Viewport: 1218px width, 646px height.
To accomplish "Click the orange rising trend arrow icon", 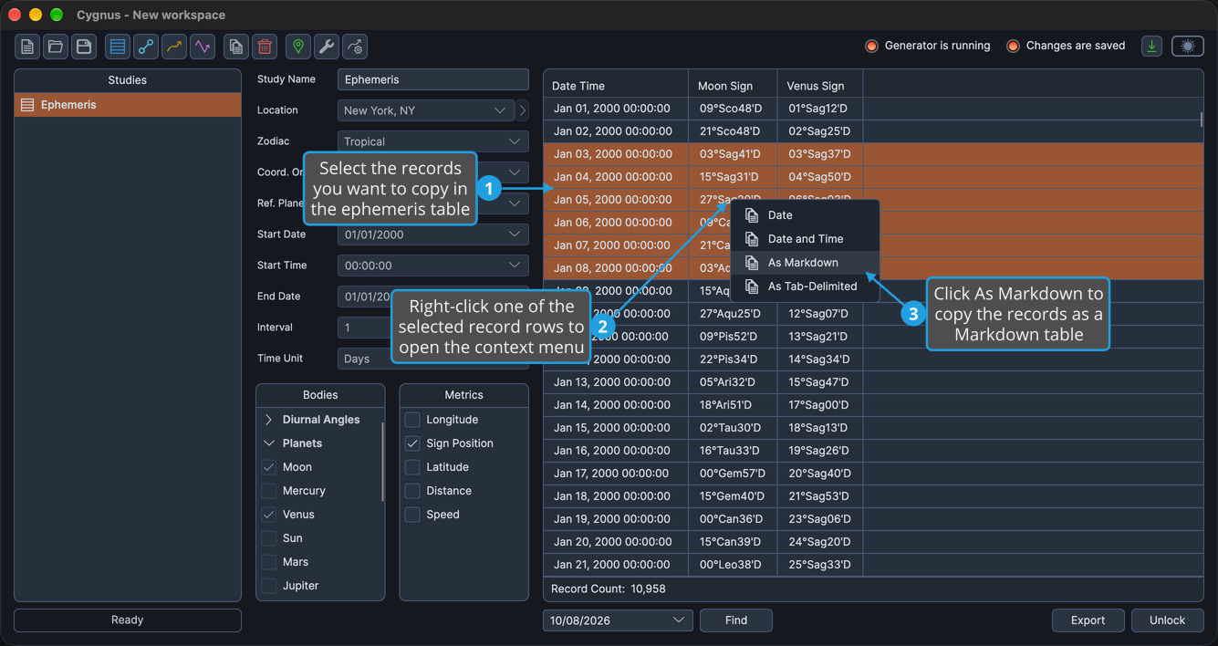I will (x=173, y=47).
